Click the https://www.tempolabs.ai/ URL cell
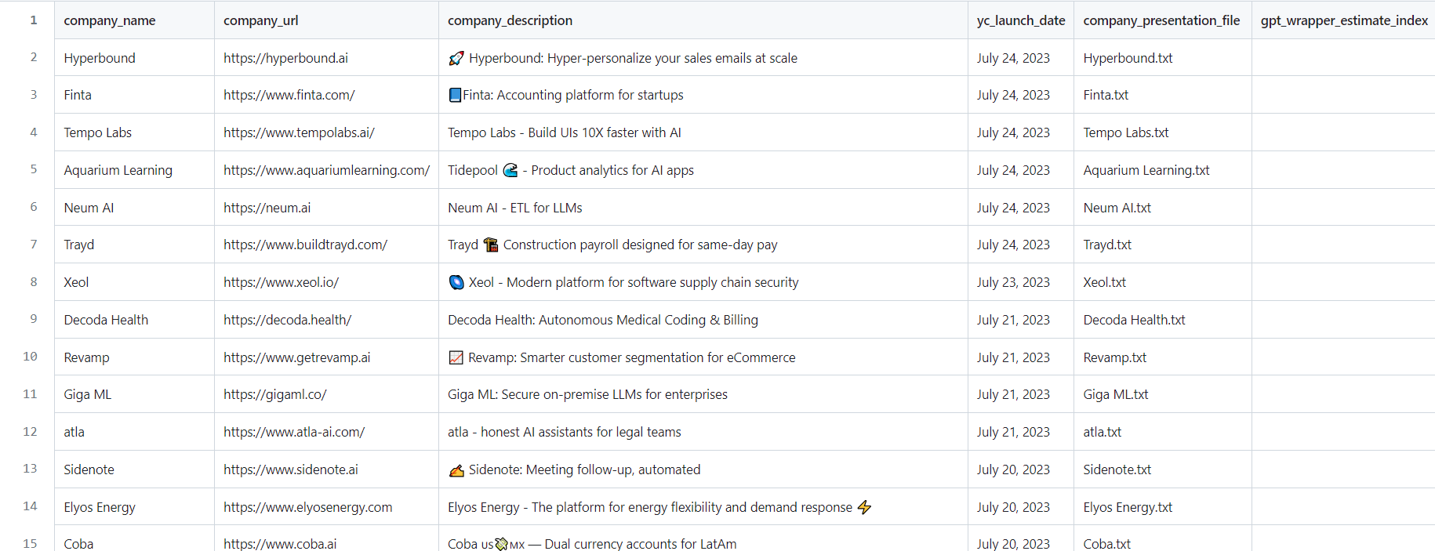 click(299, 132)
